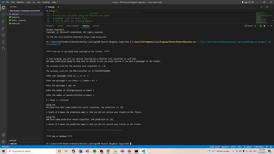The image size is (274, 154).
Task: Open the Selection menu
Action: (20, 2)
